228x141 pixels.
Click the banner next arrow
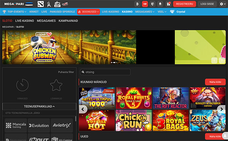pos(222,60)
